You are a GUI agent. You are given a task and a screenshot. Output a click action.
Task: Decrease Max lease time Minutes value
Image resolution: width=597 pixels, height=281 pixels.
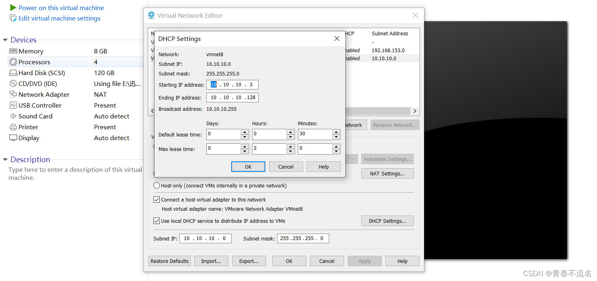[336, 151]
